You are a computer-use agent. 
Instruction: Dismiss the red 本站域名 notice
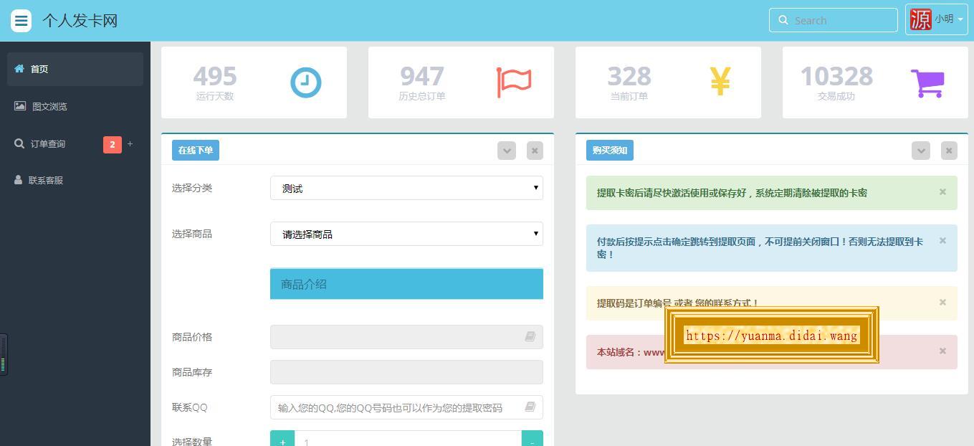click(x=942, y=351)
